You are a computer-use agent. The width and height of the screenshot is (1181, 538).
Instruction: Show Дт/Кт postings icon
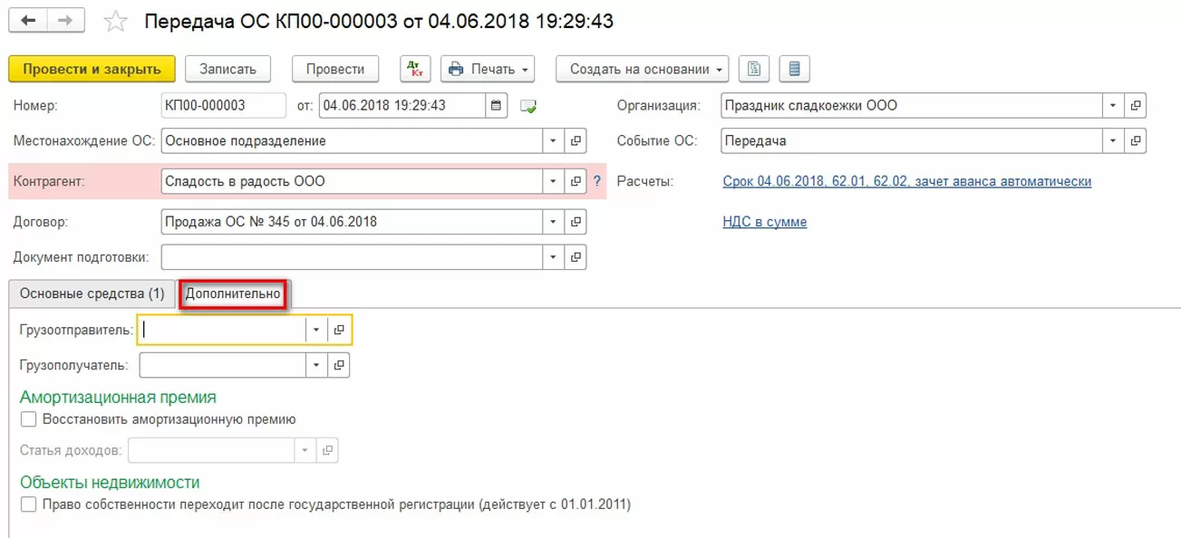coord(415,69)
